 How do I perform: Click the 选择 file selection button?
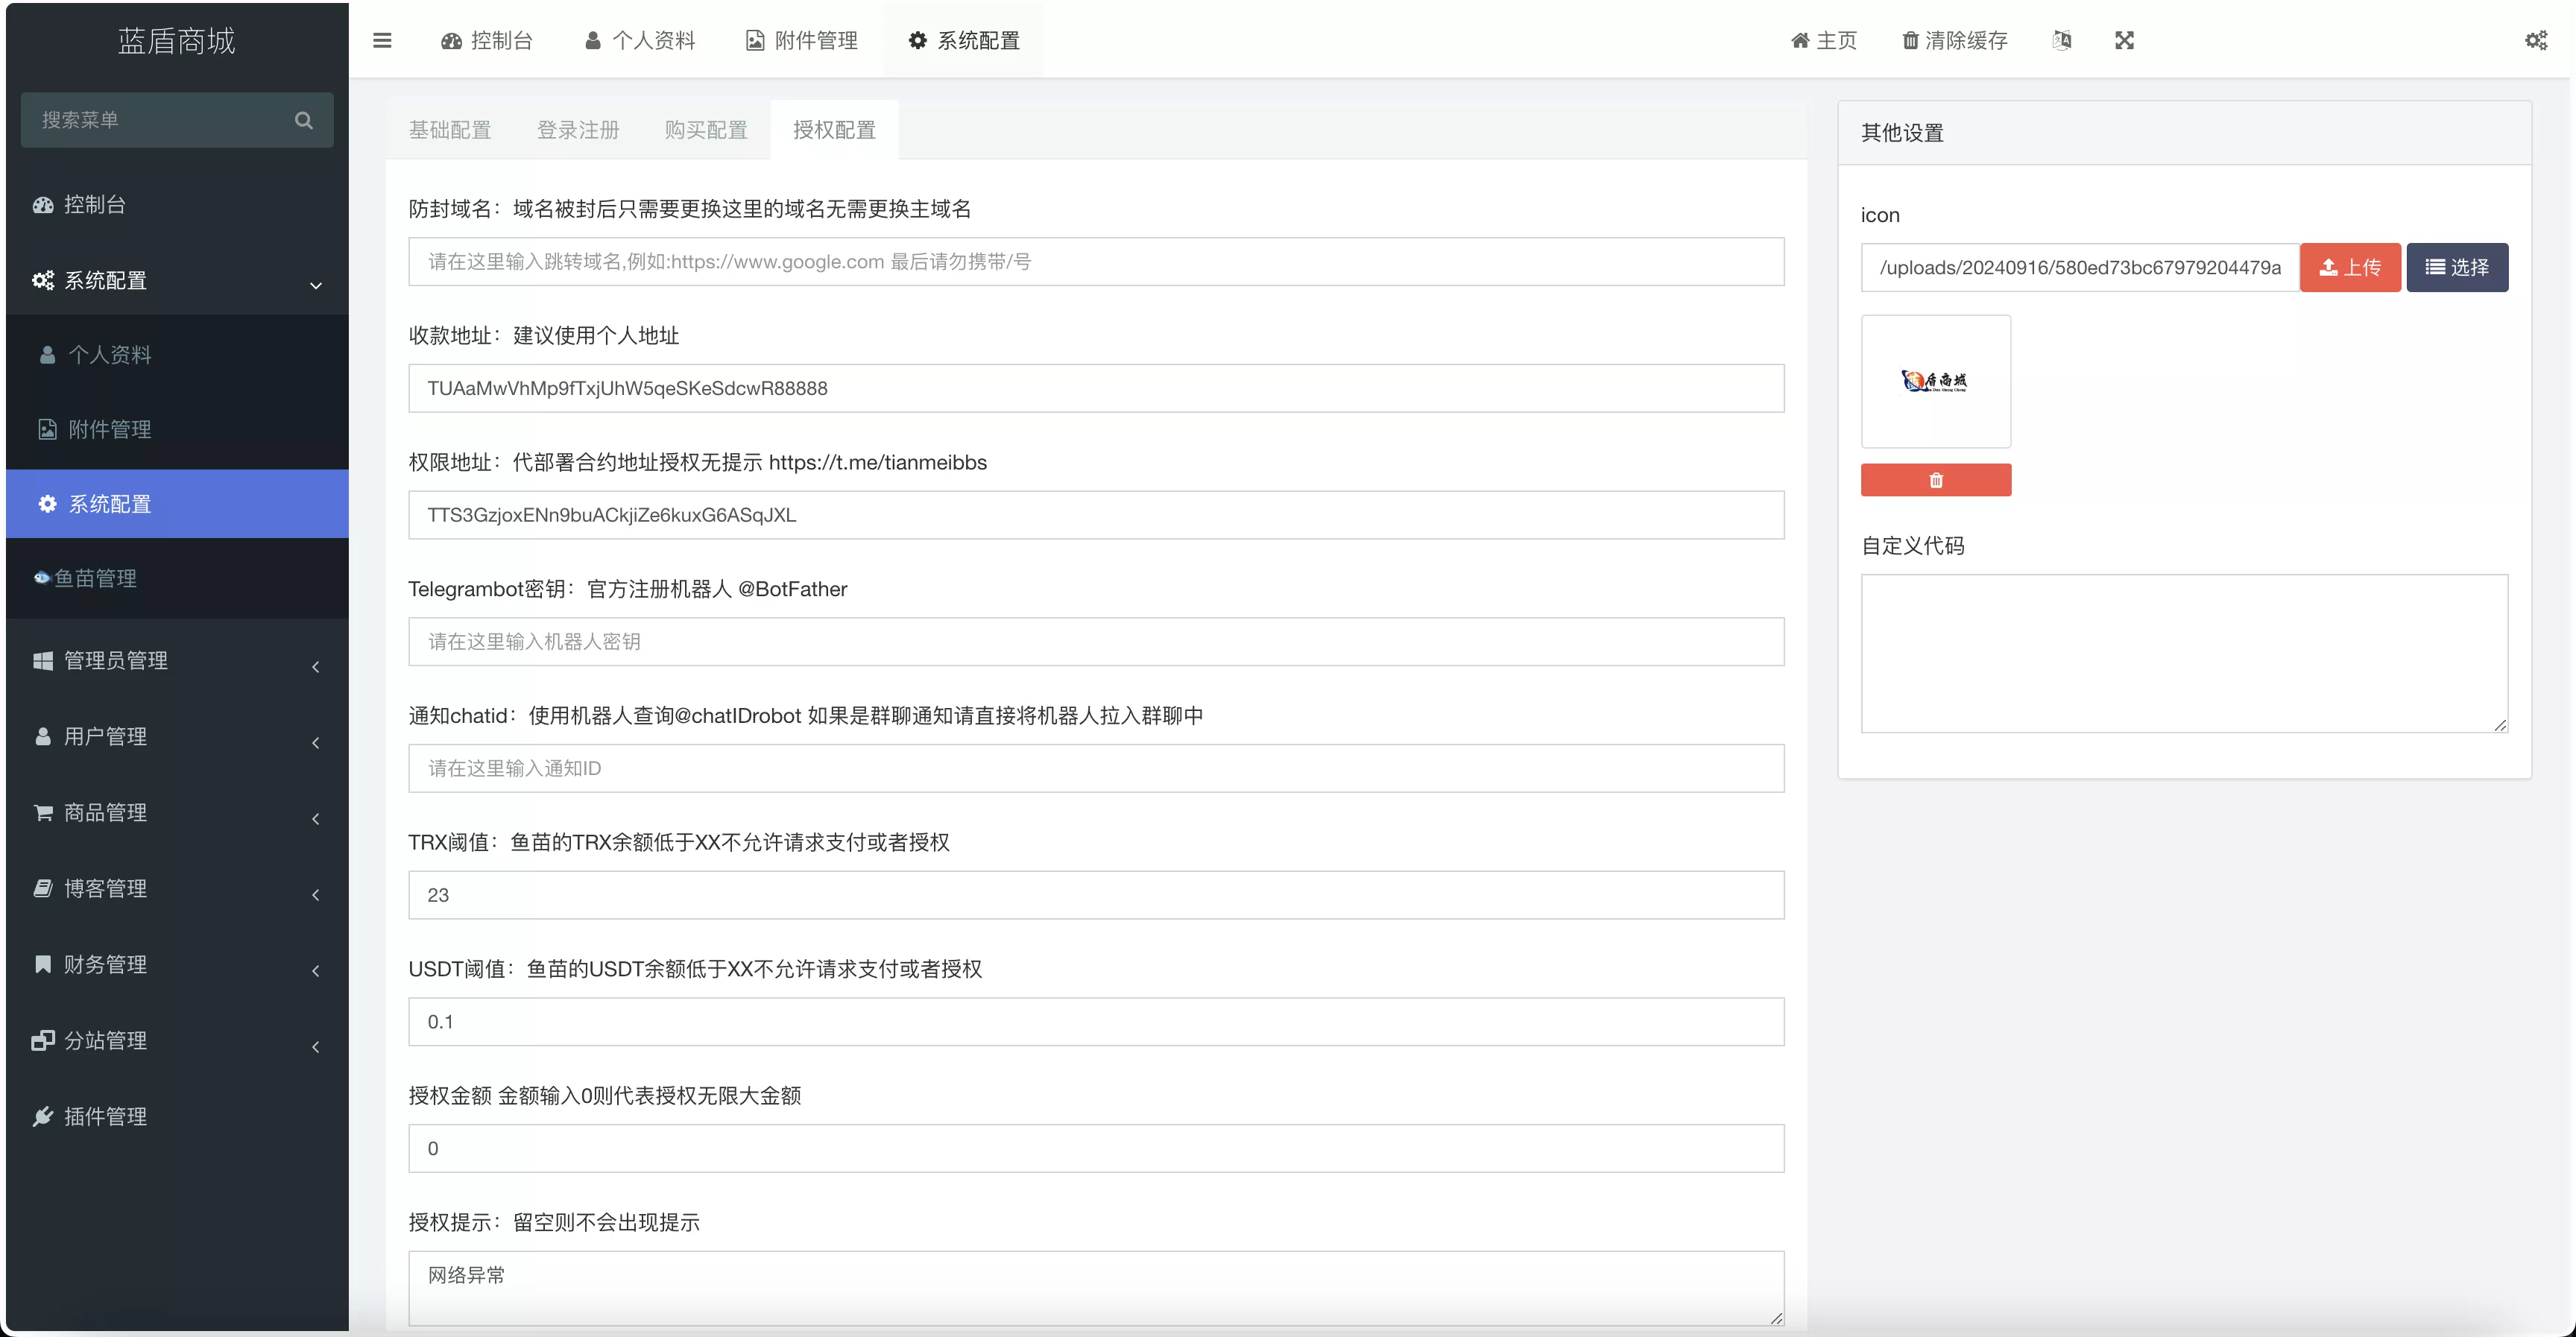coord(2459,267)
